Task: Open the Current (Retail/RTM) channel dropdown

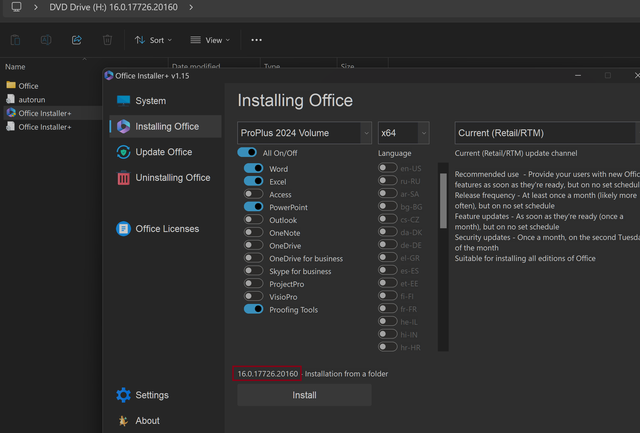Action: [x=546, y=133]
